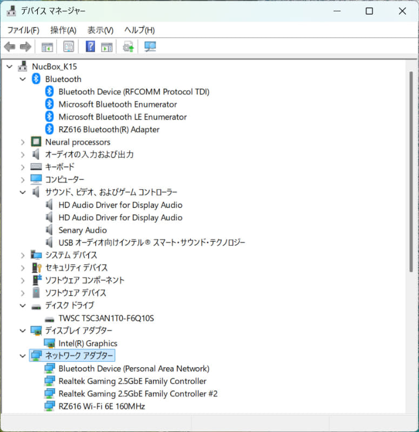Collapse the サウンド、ビデオ、およびゲーム コントローラー category
This screenshot has width=419, height=432.
tap(23, 192)
